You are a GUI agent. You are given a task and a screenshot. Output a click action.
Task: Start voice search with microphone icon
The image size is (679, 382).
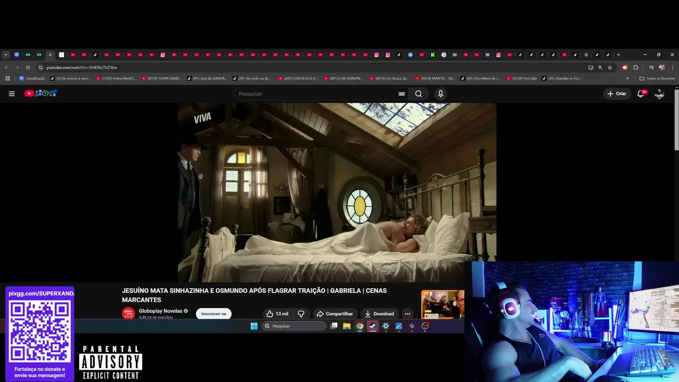[x=440, y=93]
